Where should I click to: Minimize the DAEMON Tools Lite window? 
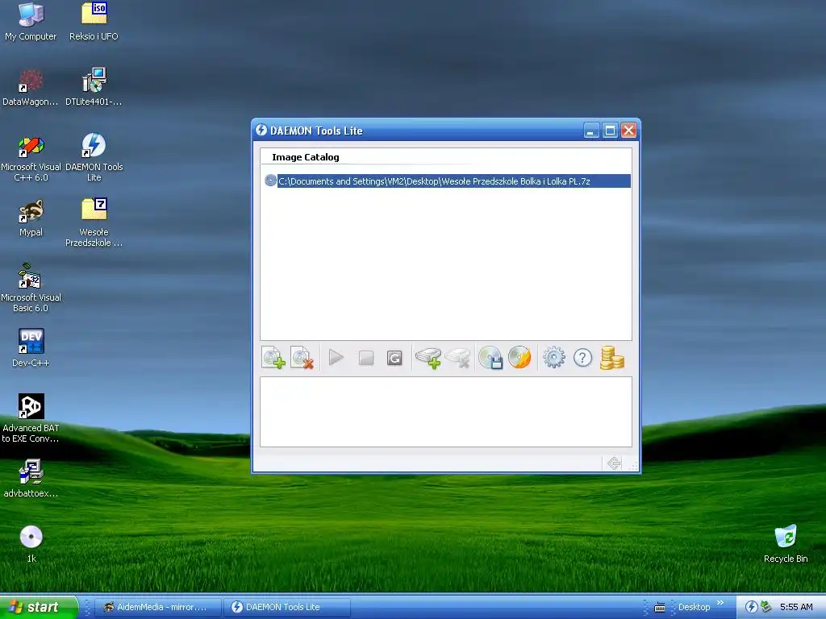pos(591,131)
